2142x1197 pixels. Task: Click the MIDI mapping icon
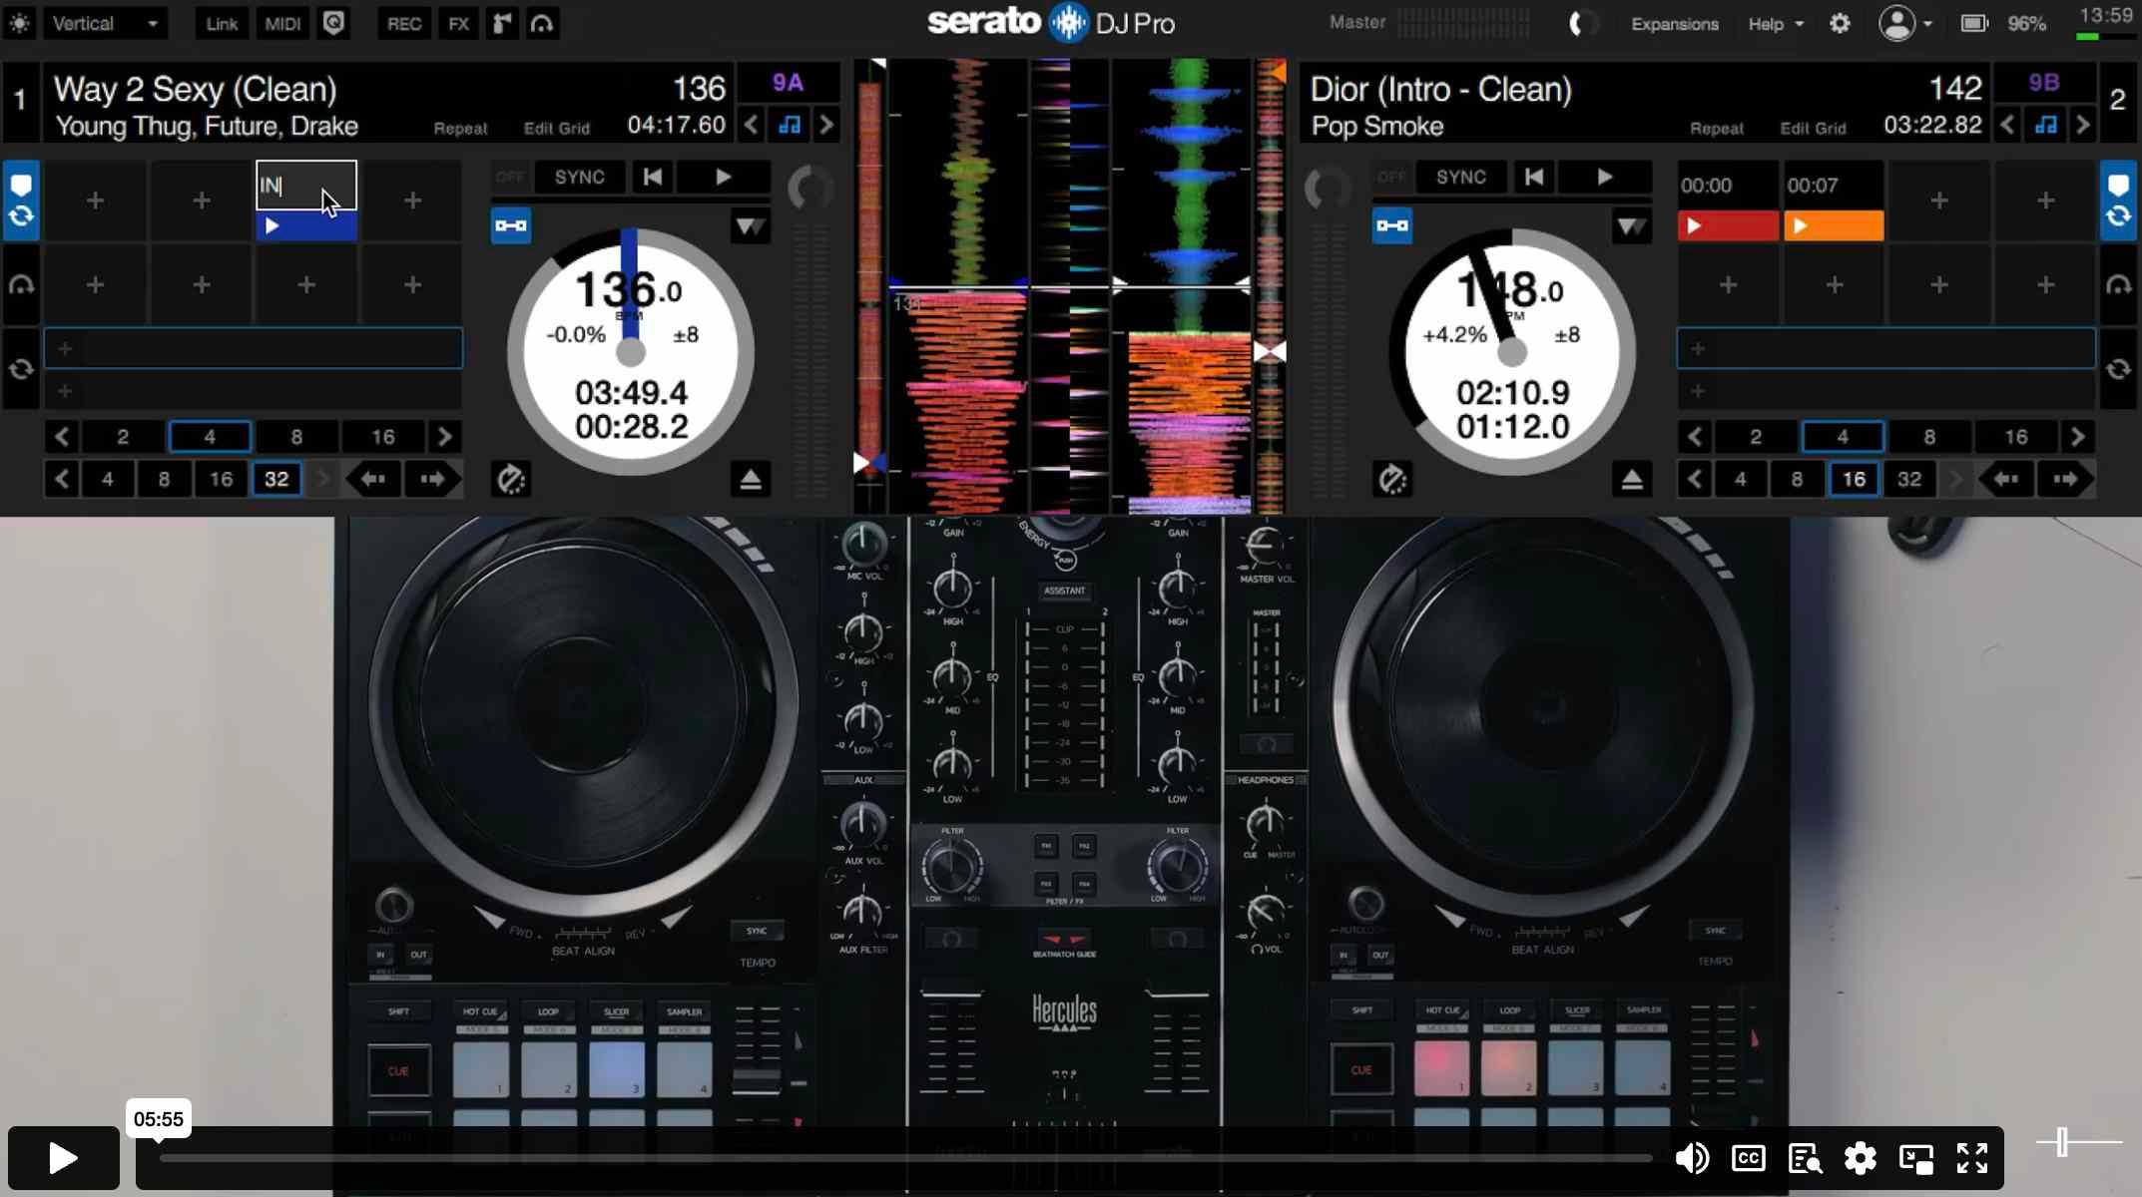point(282,23)
